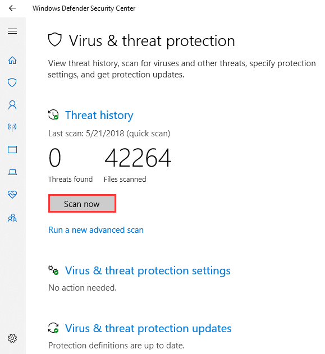Open Account protection person icon
The height and width of the screenshot is (354, 325).
(x=12, y=105)
